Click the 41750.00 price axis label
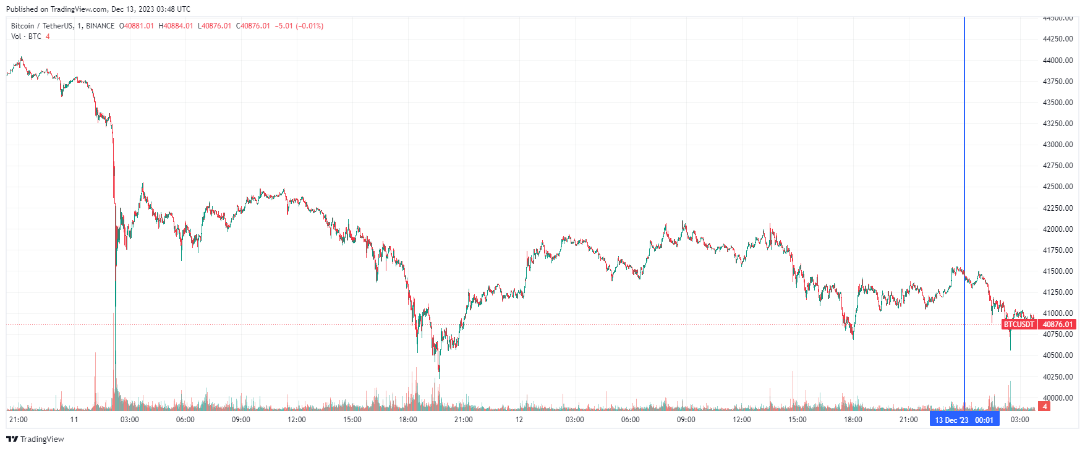The width and height of the screenshot is (1085, 450). click(1058, 250)
